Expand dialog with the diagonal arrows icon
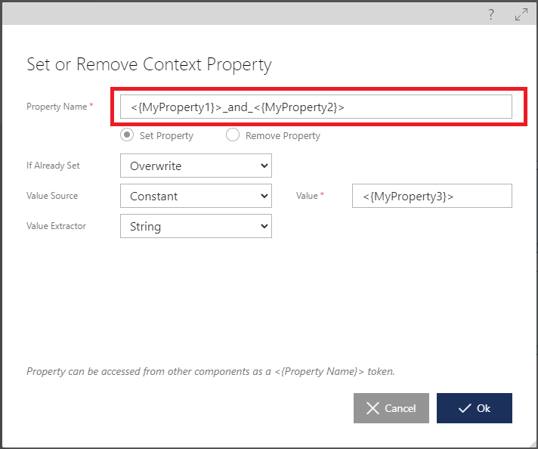The width and height of the screenshot is (538, 449). click(x=521, y=14)
